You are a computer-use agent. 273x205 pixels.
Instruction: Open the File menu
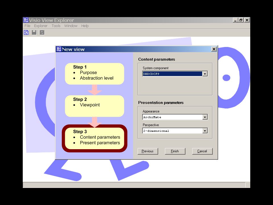27,26
